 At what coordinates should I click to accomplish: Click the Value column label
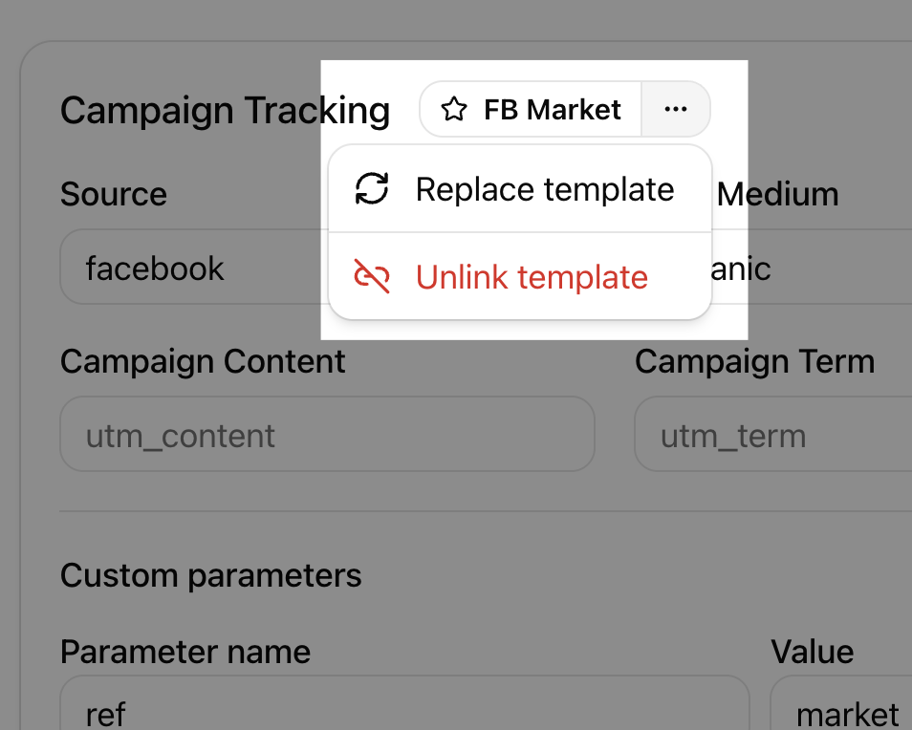(813, 652)
